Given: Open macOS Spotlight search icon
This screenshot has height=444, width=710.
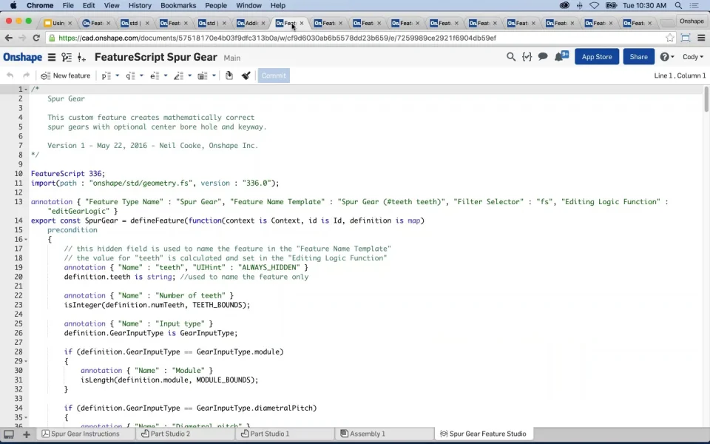Looking at the screenshot, I should click(x=678, y=5).
